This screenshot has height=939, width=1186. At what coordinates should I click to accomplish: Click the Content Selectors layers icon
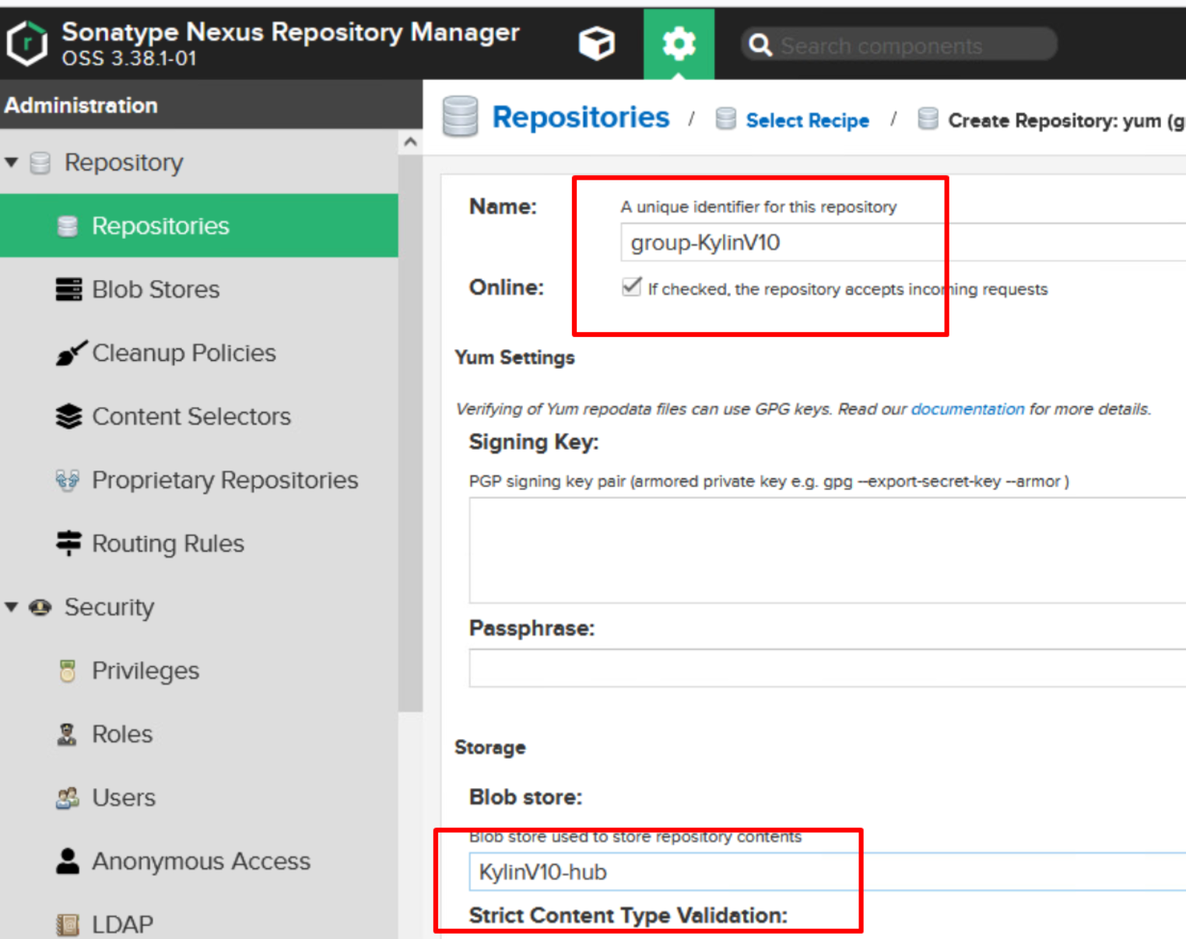tap(68, 417)
